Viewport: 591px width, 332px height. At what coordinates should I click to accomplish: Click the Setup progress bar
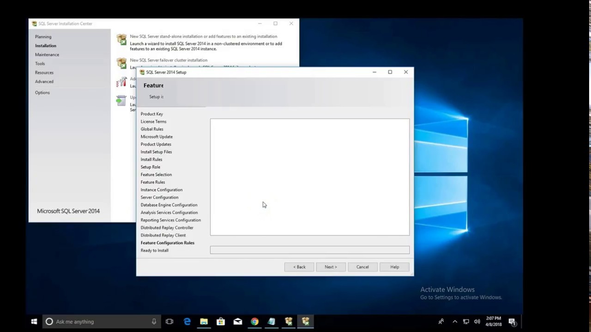click(x=310, y=250)
